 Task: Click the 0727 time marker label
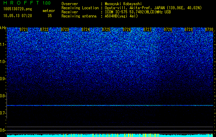(147, 29)
